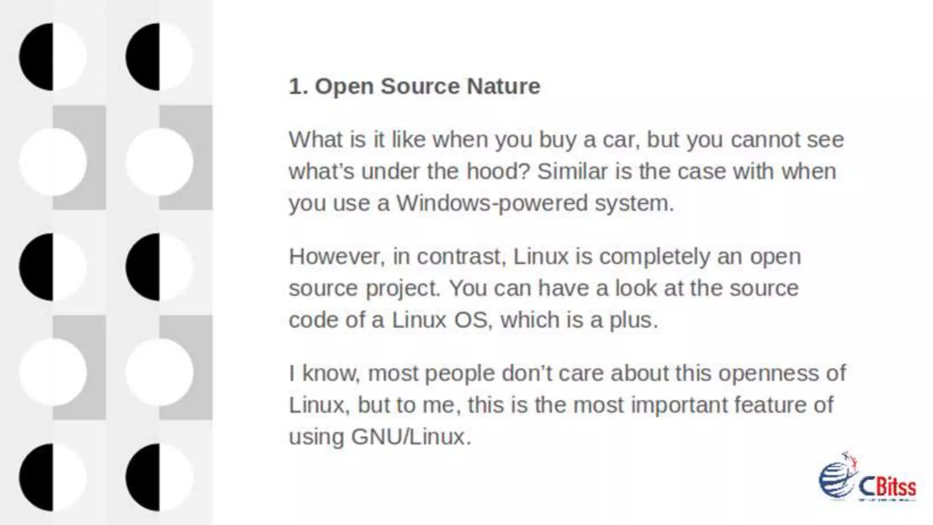Click the second white circle in second row
The width and height of the screenshot is (933, 525).
159,162
